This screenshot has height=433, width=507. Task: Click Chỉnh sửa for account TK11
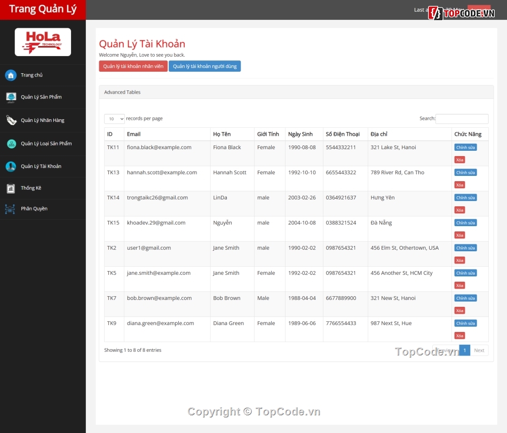[465, 147]
